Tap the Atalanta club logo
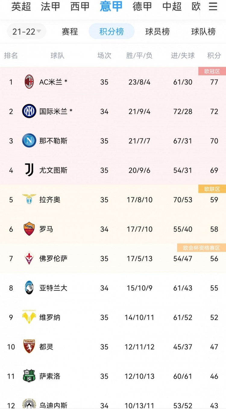226x409 pixels. click(29, 288)
